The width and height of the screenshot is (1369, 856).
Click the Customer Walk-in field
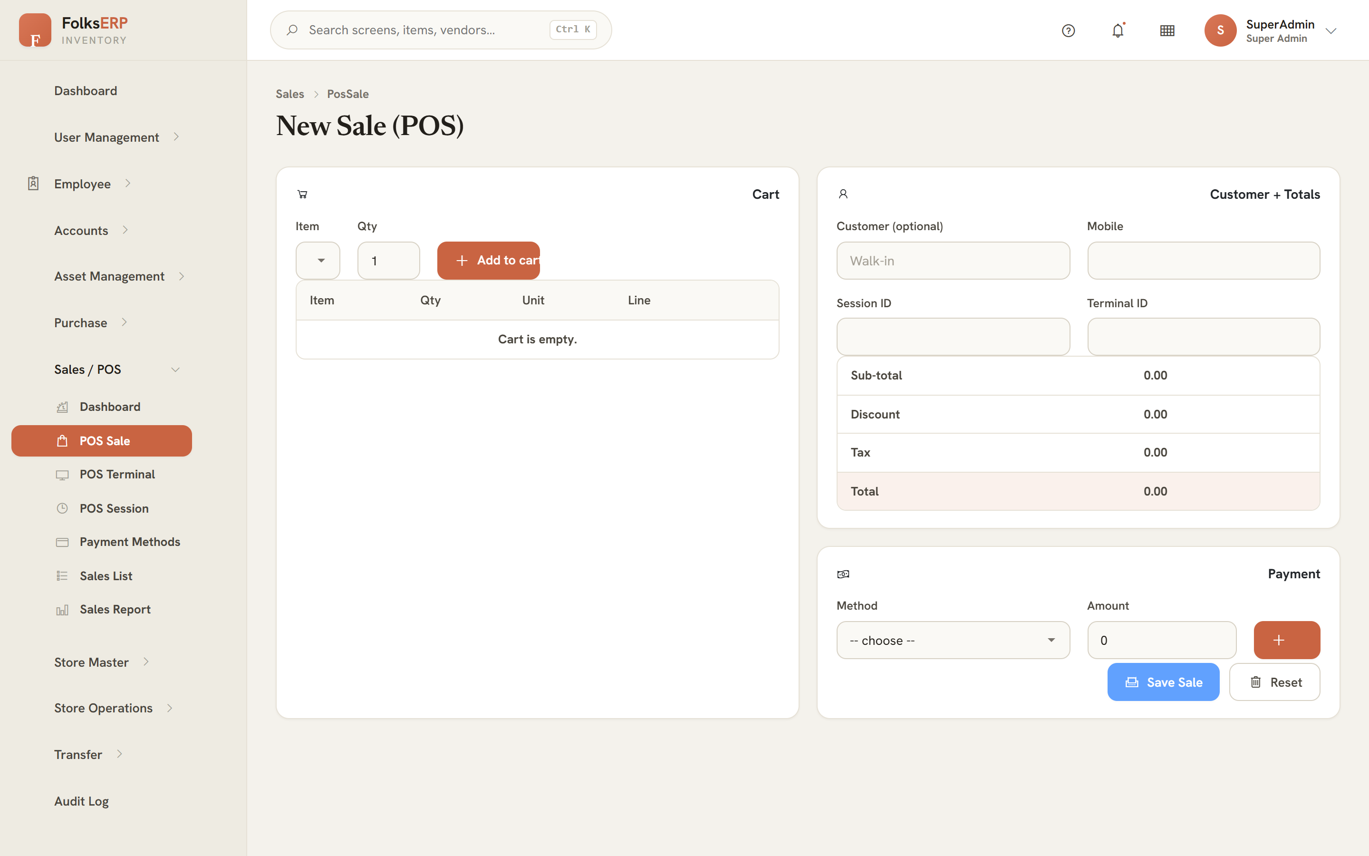tap(953, 261)
